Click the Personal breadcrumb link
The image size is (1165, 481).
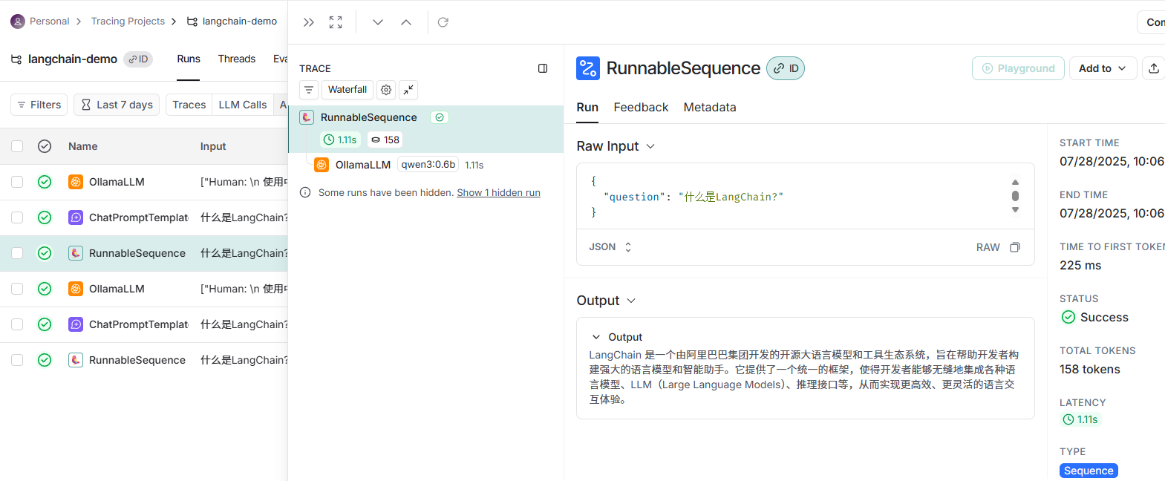tap(49, 22)
